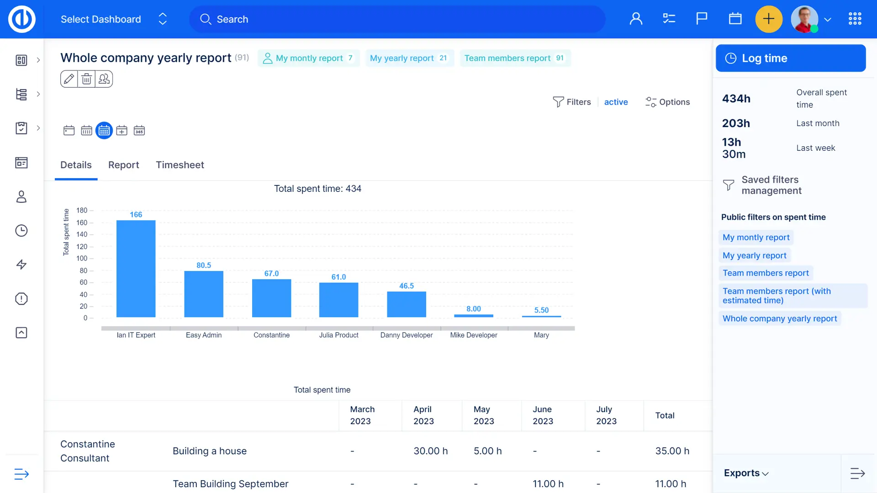Switch to the Timesheet tab

180,165
